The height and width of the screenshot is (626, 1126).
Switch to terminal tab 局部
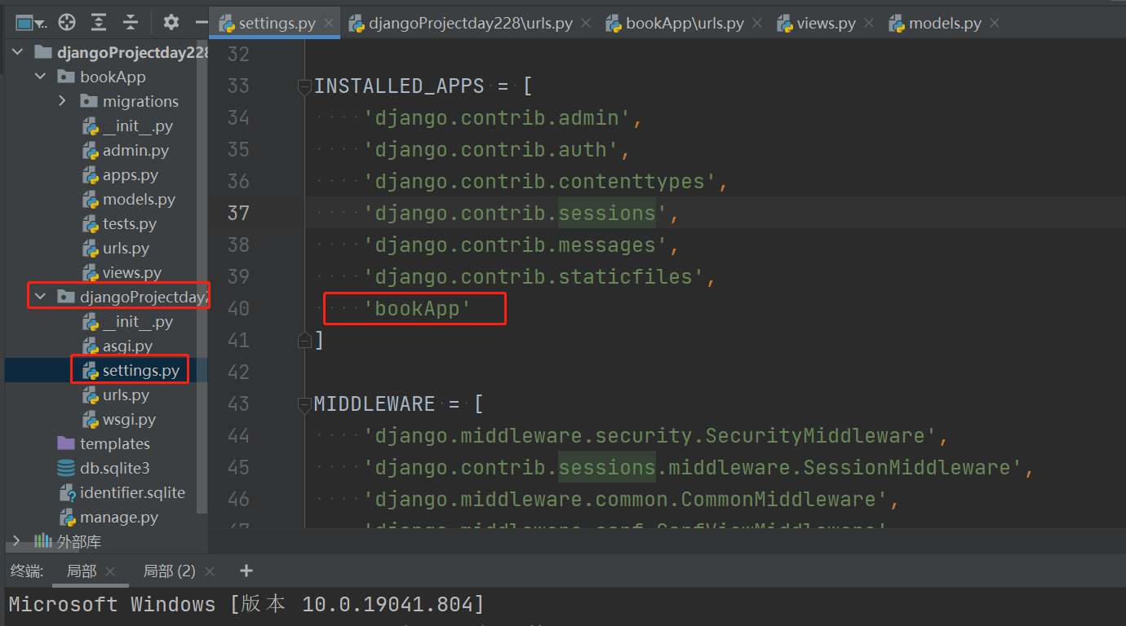(82, 571)
